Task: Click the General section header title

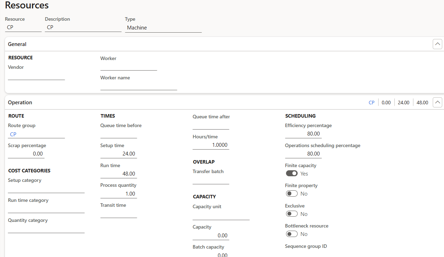Action: pos(17,44)
